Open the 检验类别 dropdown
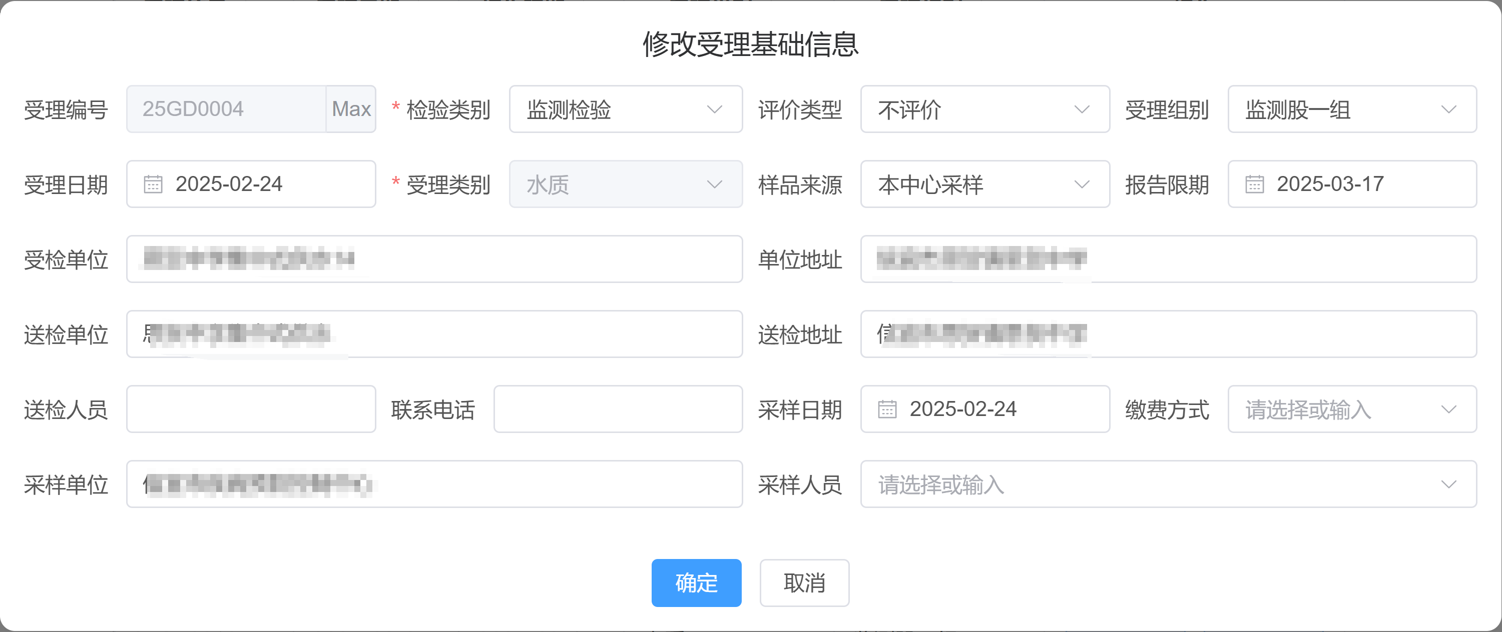This screenshot has width=1502, height=632. pos(625,109)
